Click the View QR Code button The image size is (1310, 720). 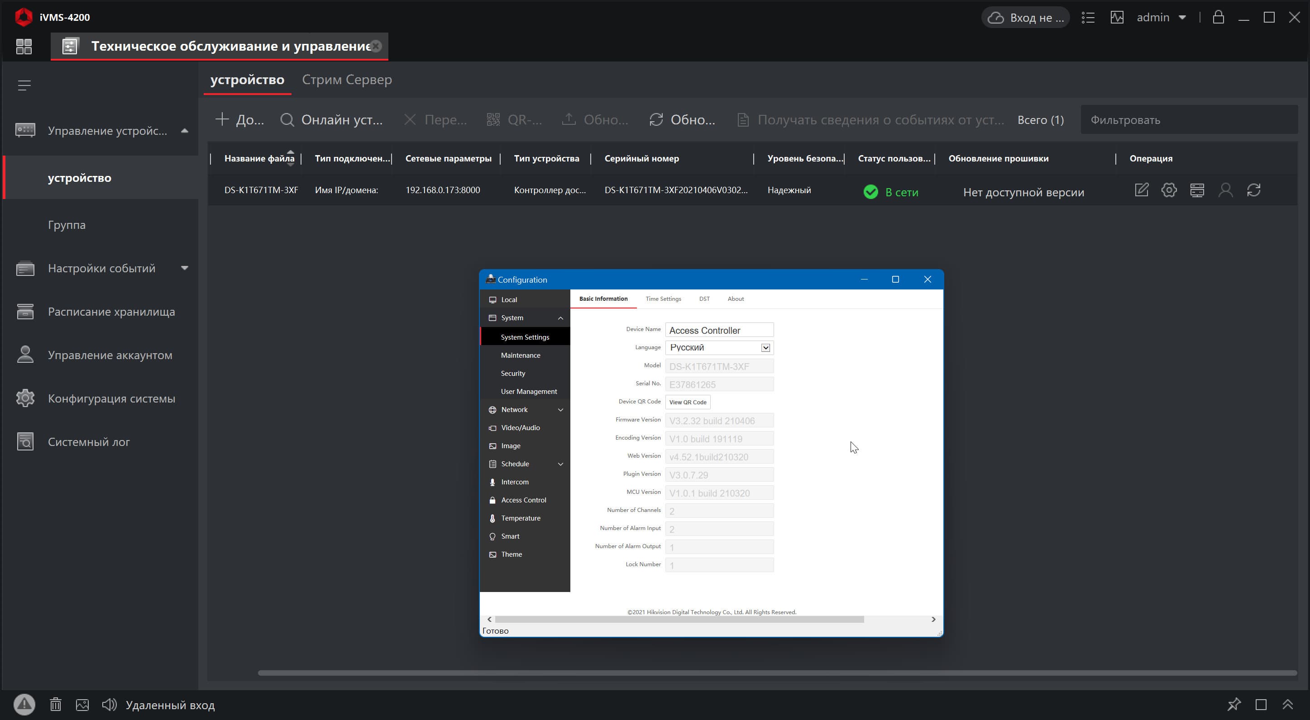pos(688,402)
